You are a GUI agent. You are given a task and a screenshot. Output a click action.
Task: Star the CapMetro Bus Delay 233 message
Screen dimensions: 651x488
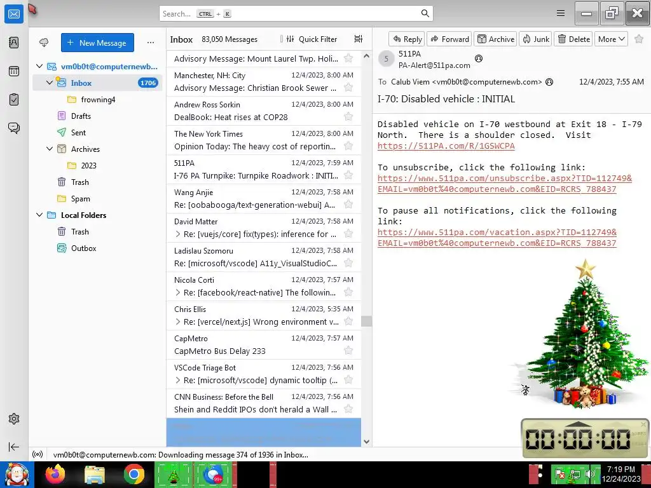(348, 351)
